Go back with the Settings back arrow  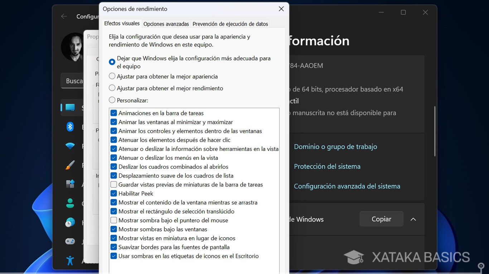coord(64,16)
